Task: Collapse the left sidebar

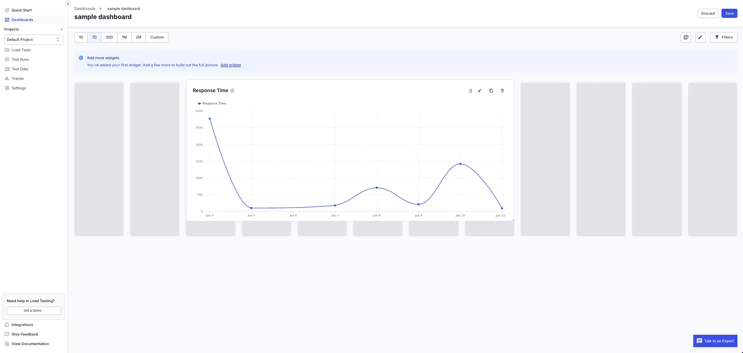Action: click(68, 4)
